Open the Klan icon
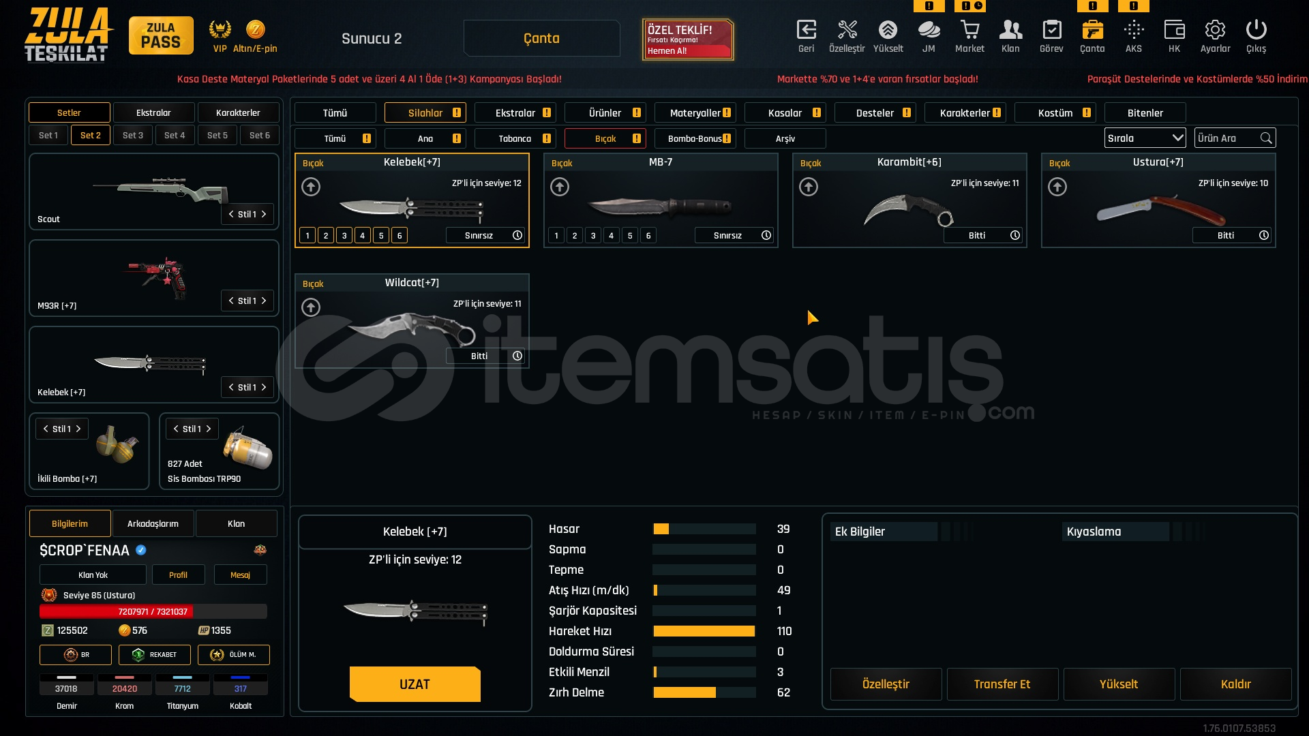The image size is (1309, 736). [1010, 30]
